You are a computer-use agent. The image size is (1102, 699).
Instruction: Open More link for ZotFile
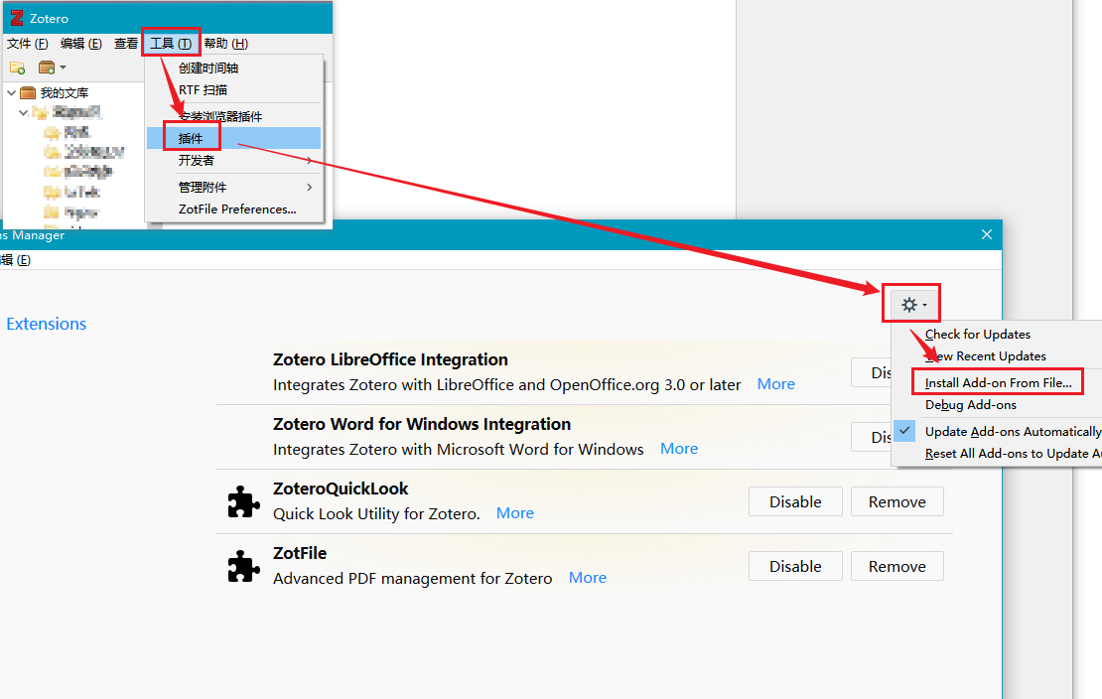(x=588, y=578)
